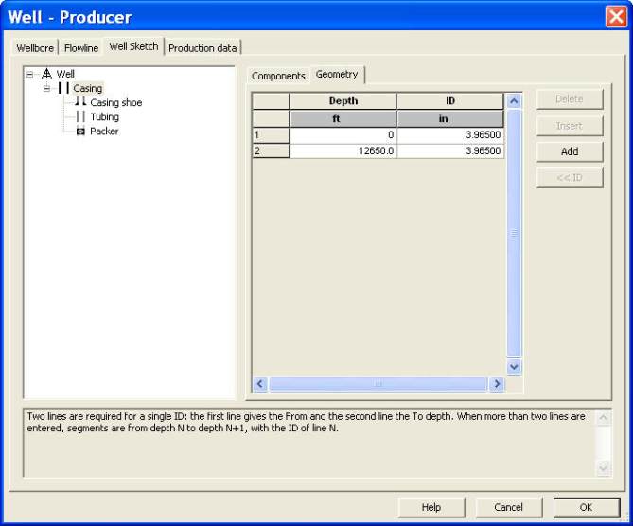The height and width of the screenshot is (526, 633).
Task: Click the Well derrick icon in tree
Action: 46,74
